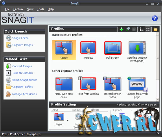162x137 pixels.
Task: Click the profiles vertical scrollbar thumb
Action: 158,58
